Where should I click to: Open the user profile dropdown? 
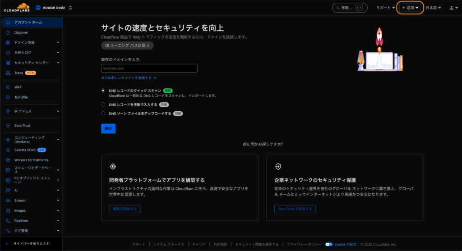click(453, 8)
